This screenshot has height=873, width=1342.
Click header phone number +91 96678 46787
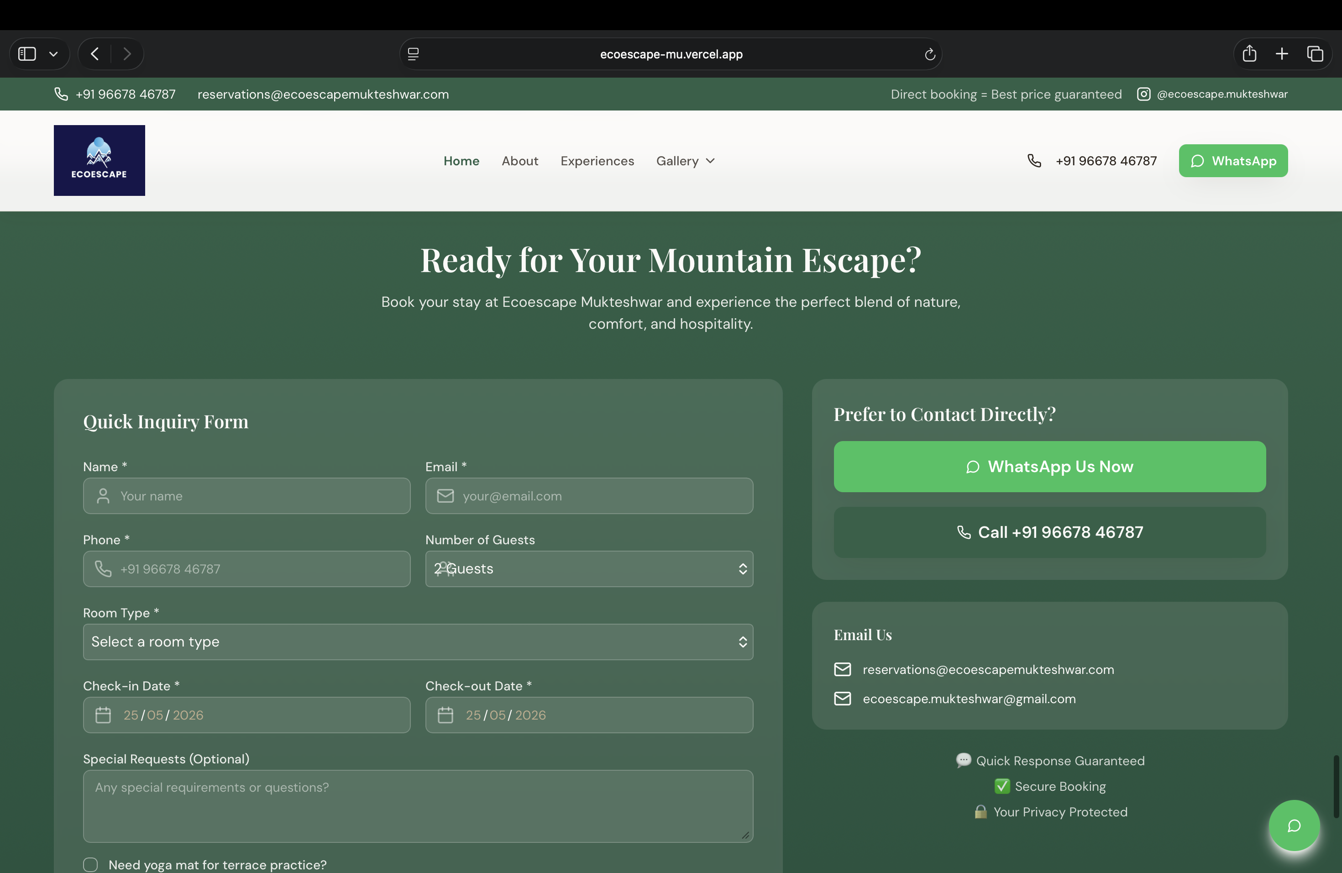click(x=1106, y=161)
